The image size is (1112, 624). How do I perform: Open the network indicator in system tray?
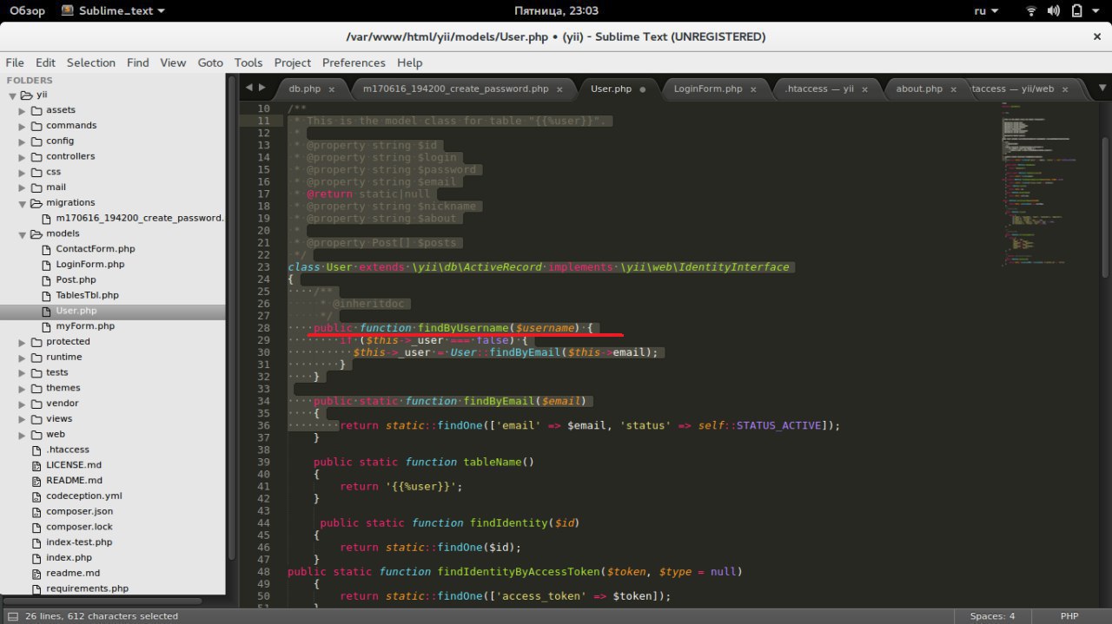pos(1031,11)
